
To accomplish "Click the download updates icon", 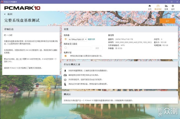I will [x=65, y=71].
